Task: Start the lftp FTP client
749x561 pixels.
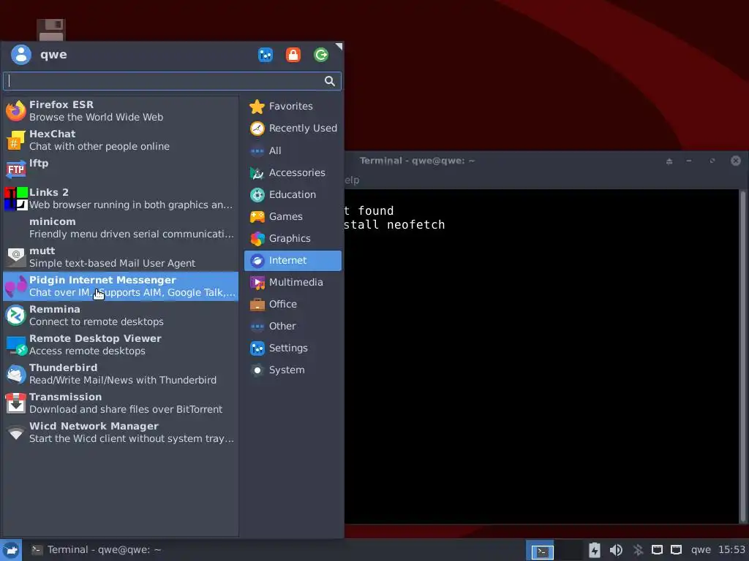Action: (x=121, y=169)
